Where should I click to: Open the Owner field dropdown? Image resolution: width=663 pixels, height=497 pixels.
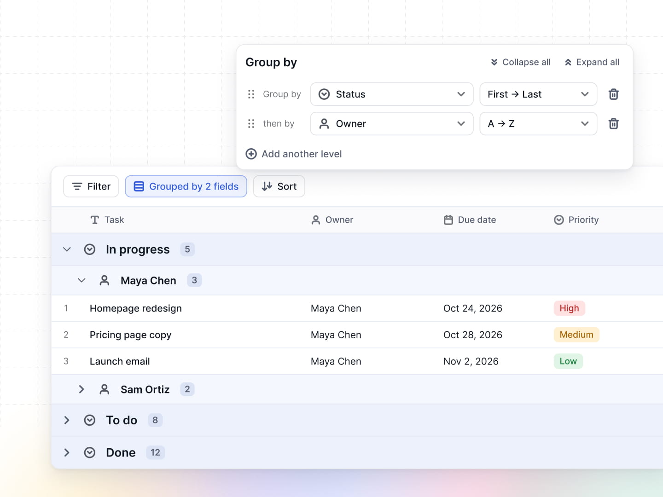(392, 124)
